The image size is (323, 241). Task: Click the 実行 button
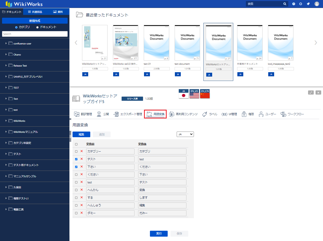click(x=159, y=234)
